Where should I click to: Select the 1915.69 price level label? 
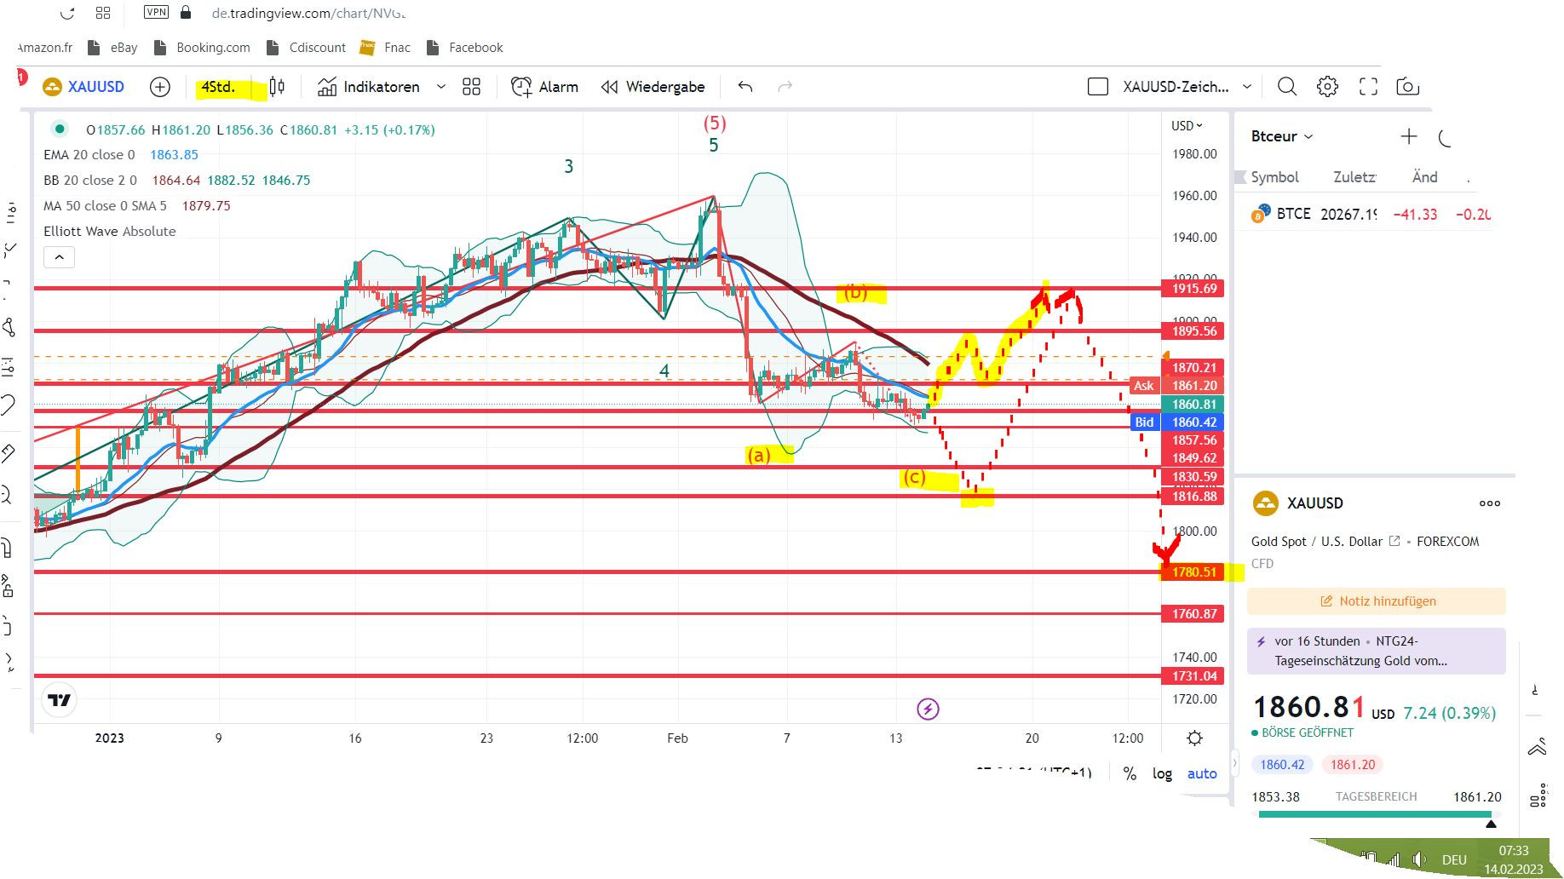(1193, 289)
